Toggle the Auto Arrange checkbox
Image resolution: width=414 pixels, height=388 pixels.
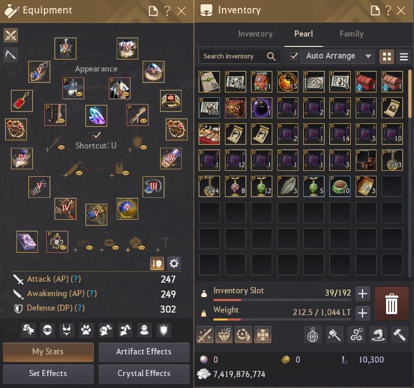(294, 56)
